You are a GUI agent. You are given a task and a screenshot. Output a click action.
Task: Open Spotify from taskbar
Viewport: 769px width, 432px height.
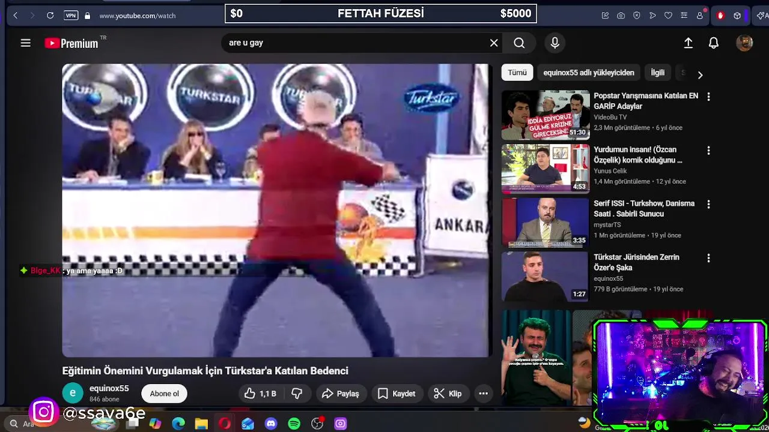(x=294, y=424)
